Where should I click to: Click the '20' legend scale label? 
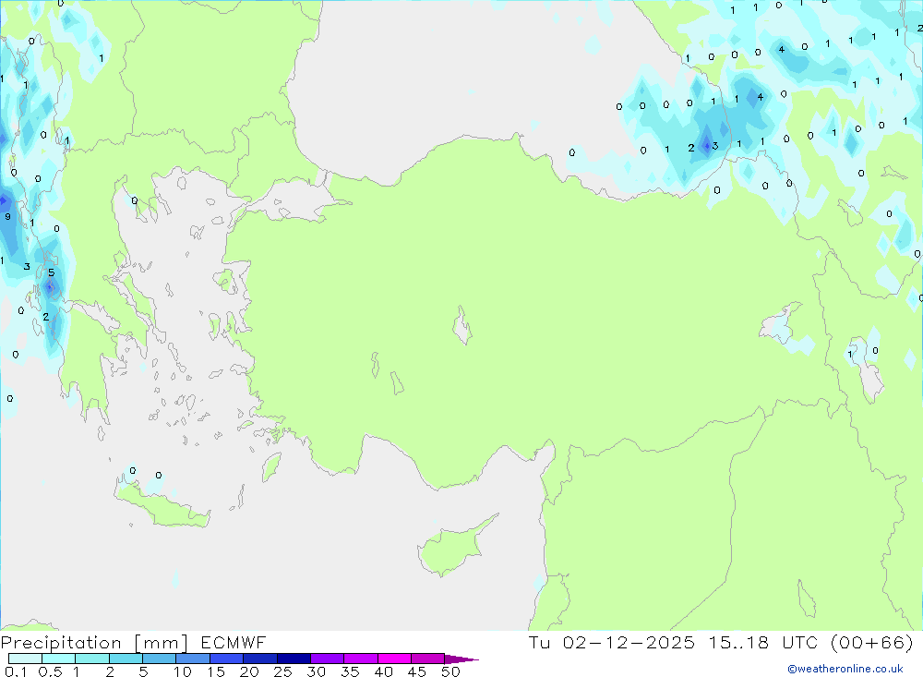tap(249, 671)
